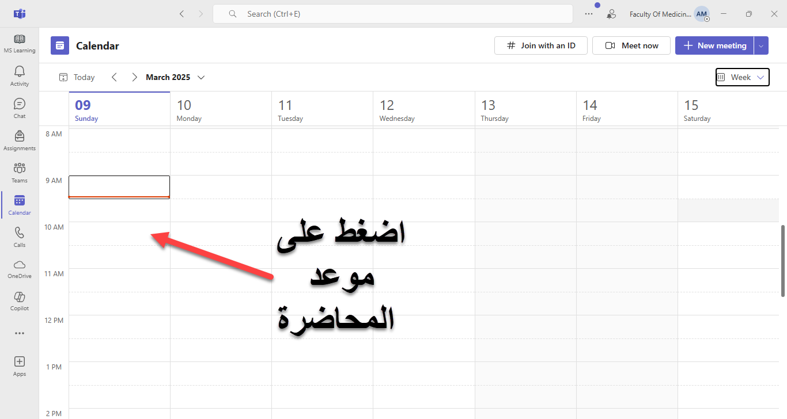Go to Chat in the sidebar

click(x=20, y=108)
